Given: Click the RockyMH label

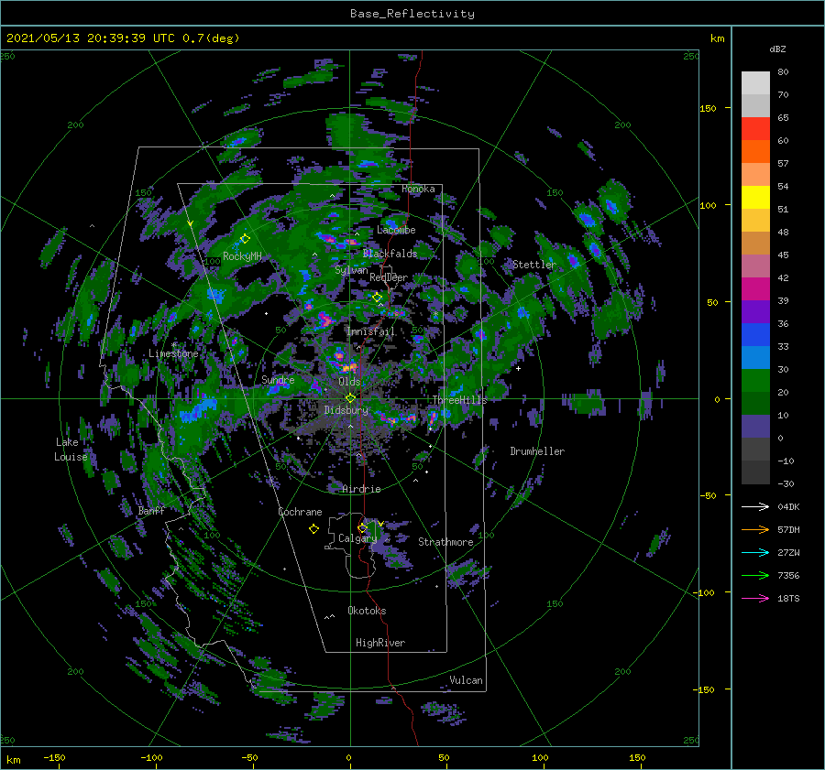Looking at the screenshot, I should [x=242, y=256].
